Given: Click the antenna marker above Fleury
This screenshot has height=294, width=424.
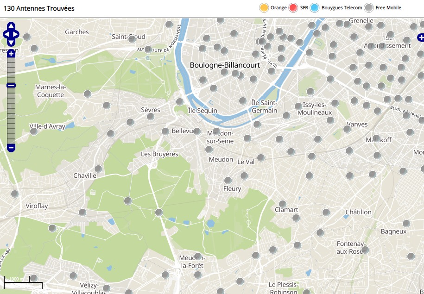Looking at the screenshot, I should 228,181.
